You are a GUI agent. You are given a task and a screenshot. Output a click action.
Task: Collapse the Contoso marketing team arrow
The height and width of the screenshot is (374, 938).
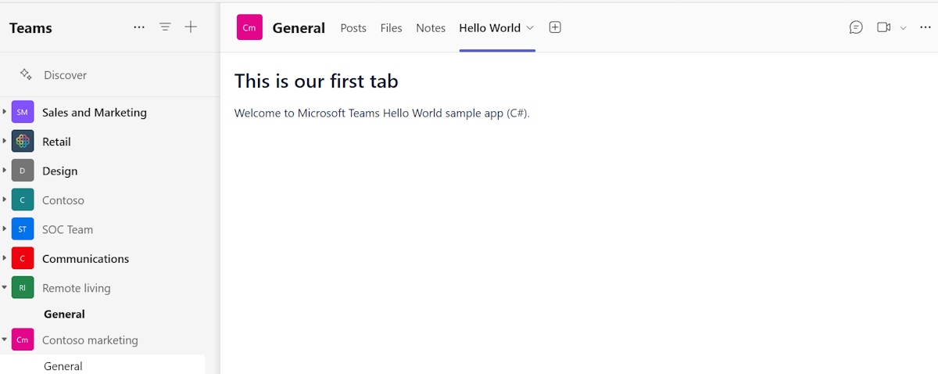(x=5, y=340)
